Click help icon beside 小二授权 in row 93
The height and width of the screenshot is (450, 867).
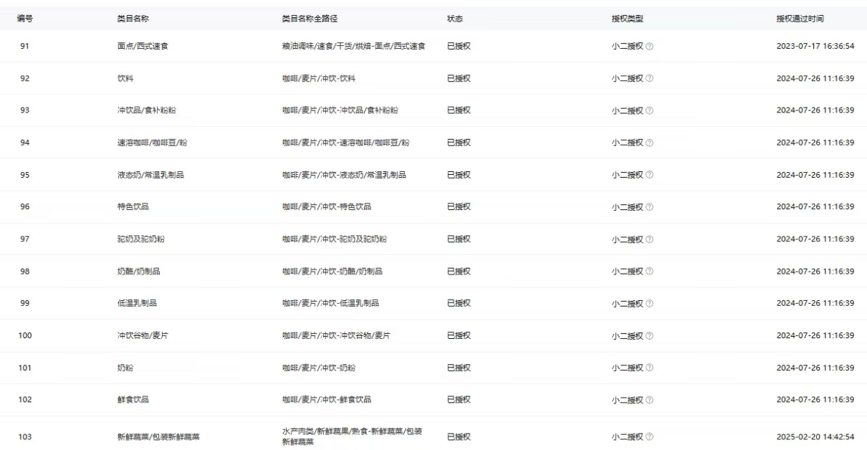[650, 110]
